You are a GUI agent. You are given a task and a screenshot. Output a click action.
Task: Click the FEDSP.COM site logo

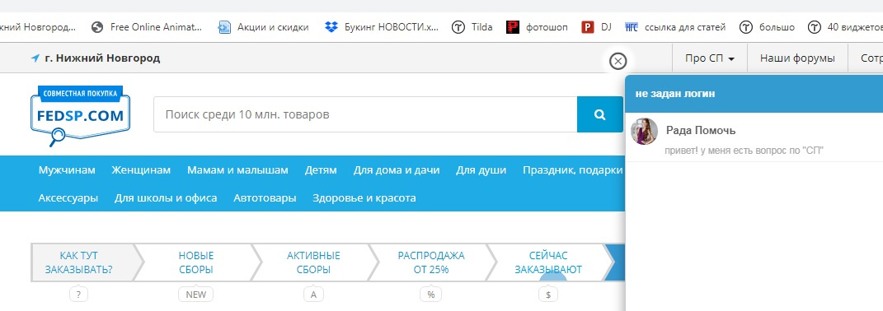80,115
